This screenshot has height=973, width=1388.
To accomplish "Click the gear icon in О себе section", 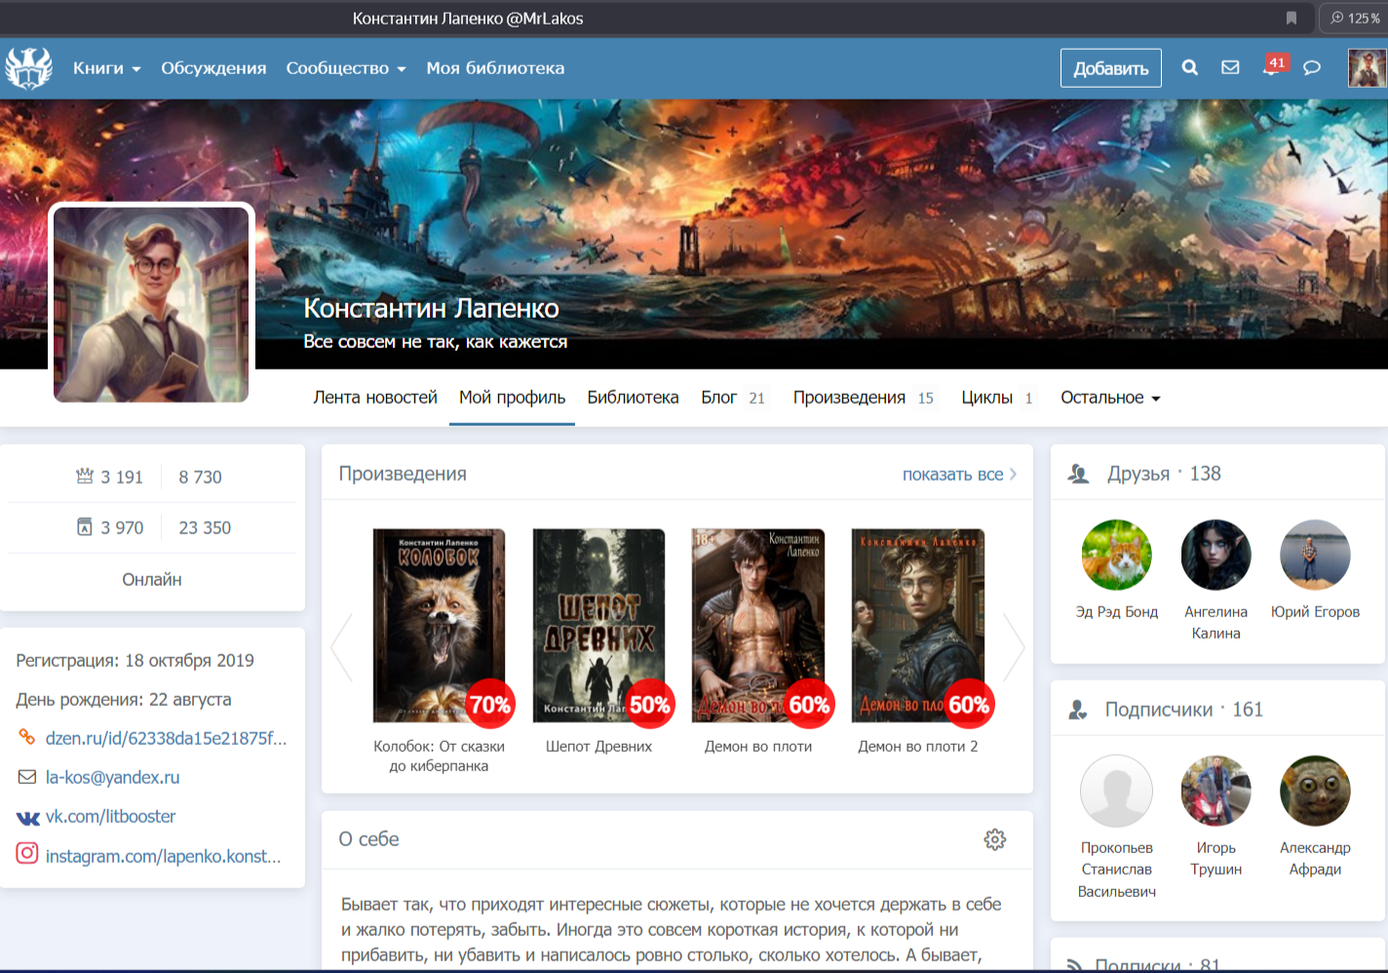I will tap(994, 839).
